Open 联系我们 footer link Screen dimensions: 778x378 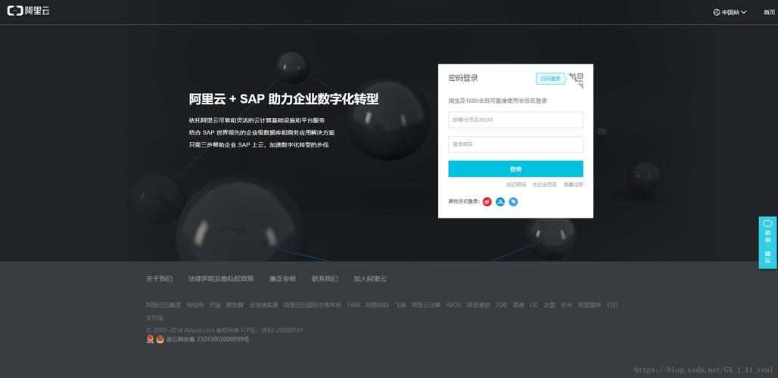tap(325, 279)
